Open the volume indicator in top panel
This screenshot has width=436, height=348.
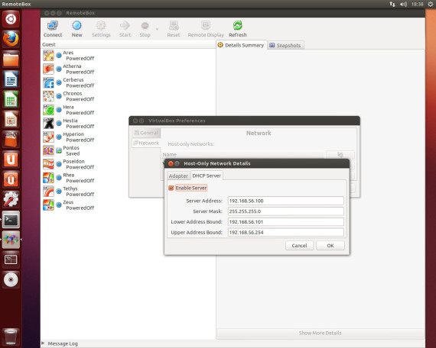[x=403, y=4]
